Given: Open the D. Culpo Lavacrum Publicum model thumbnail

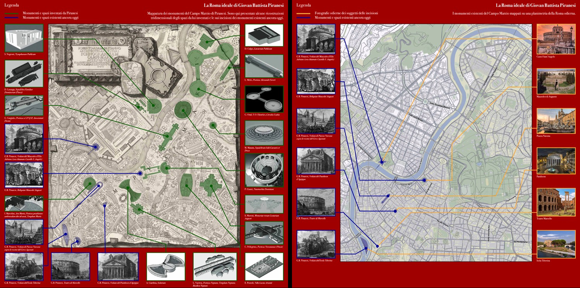Looking at the screenshot, I should click(264, 35).
